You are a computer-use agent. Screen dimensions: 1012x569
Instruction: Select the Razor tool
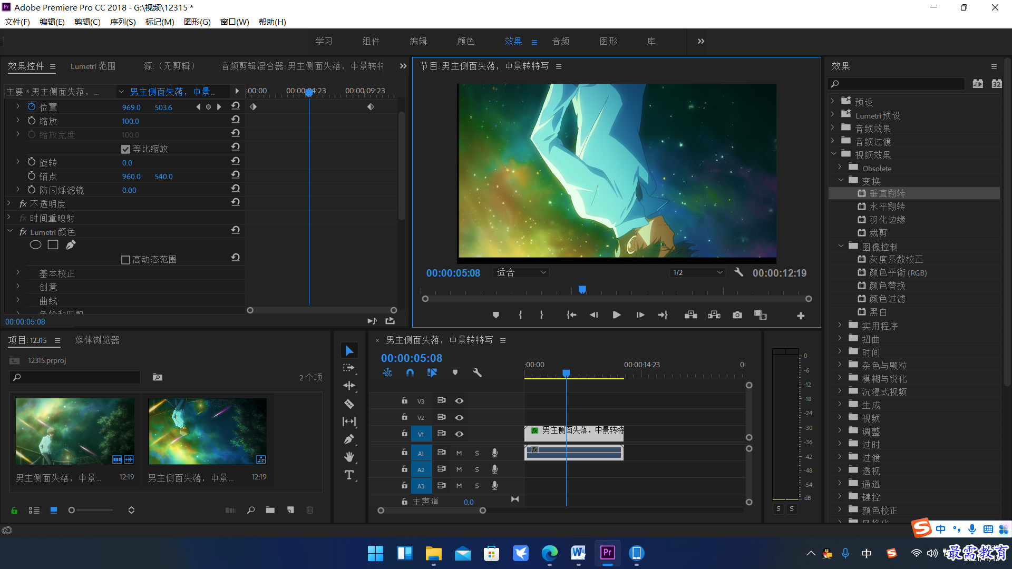349,404
